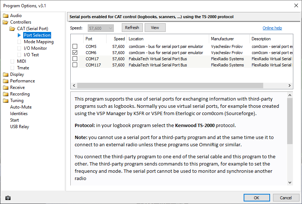Viewport: 302px width, 204px height.
Task: Sort by the Manufacturer column header
Action: coord(222,39)
